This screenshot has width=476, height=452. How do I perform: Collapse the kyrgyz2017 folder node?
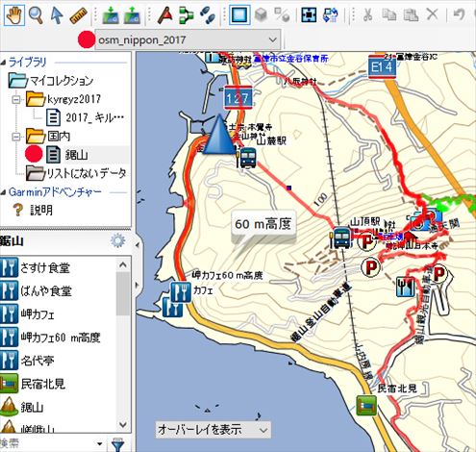(x=15, y=99)
